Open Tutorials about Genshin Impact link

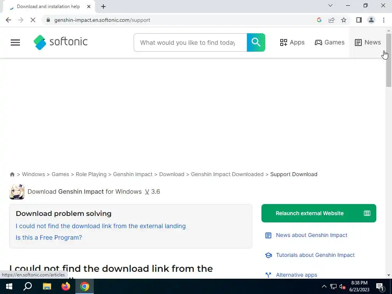click(x=315, y=255)
